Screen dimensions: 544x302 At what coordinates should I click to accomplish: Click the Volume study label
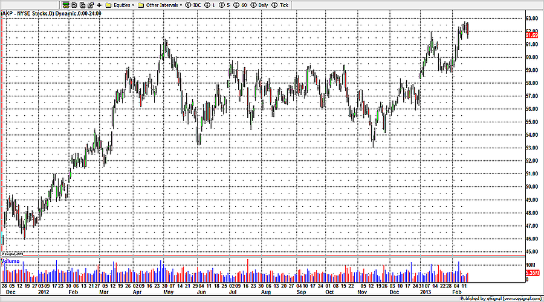tap(10, 261)
